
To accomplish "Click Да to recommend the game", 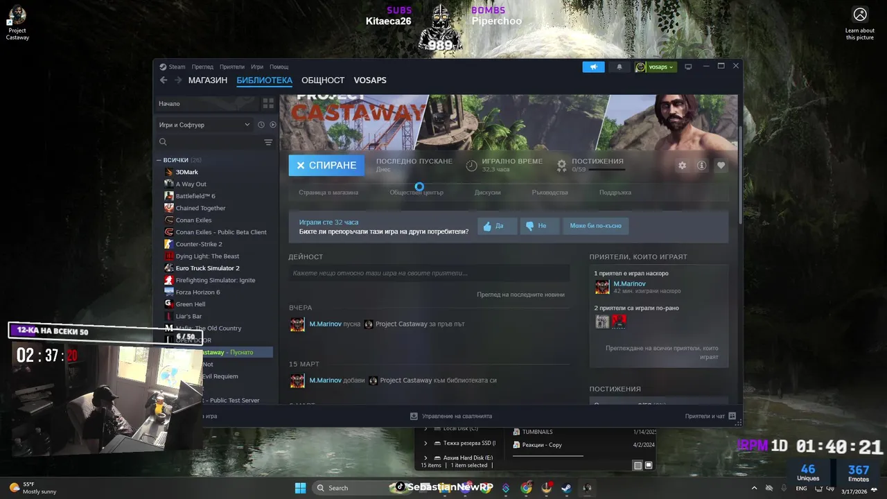I will pyautogui.click(x=497, y=226).
